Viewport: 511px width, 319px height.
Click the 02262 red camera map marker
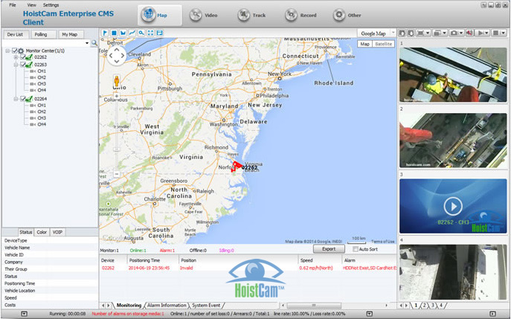pyautogui.click(x=237, y=166)
